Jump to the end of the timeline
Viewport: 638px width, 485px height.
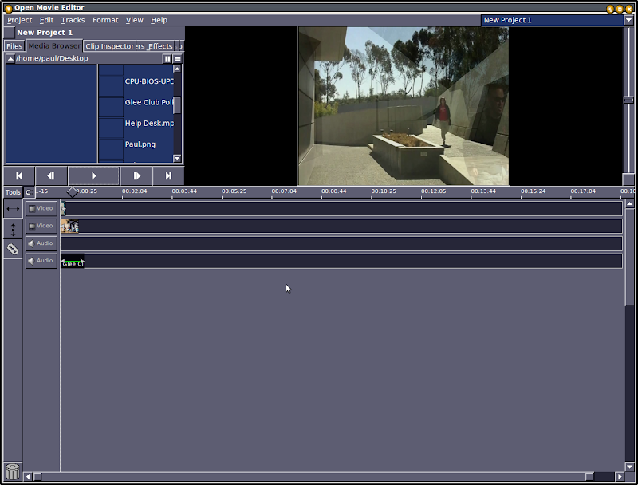point(169,175)
